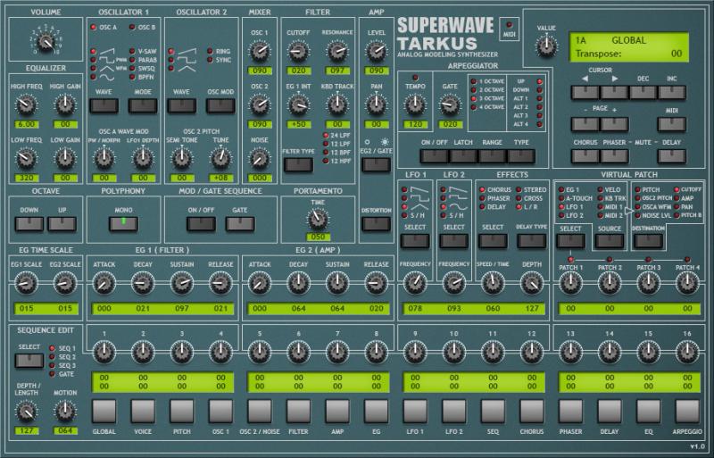Click the EG2 / GATE button
The width and height of the screenshot is (714, 458).
[x=376, y=164]
